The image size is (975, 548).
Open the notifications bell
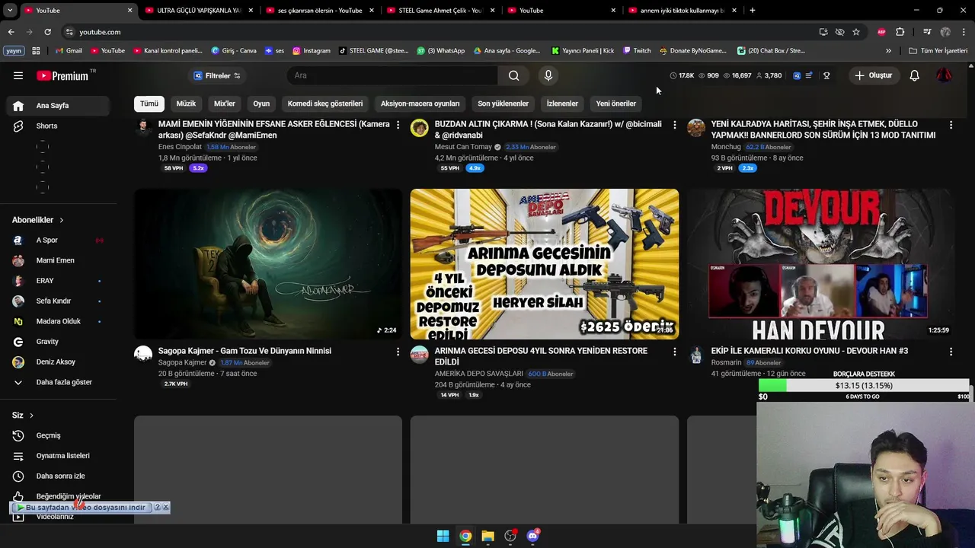914,75
